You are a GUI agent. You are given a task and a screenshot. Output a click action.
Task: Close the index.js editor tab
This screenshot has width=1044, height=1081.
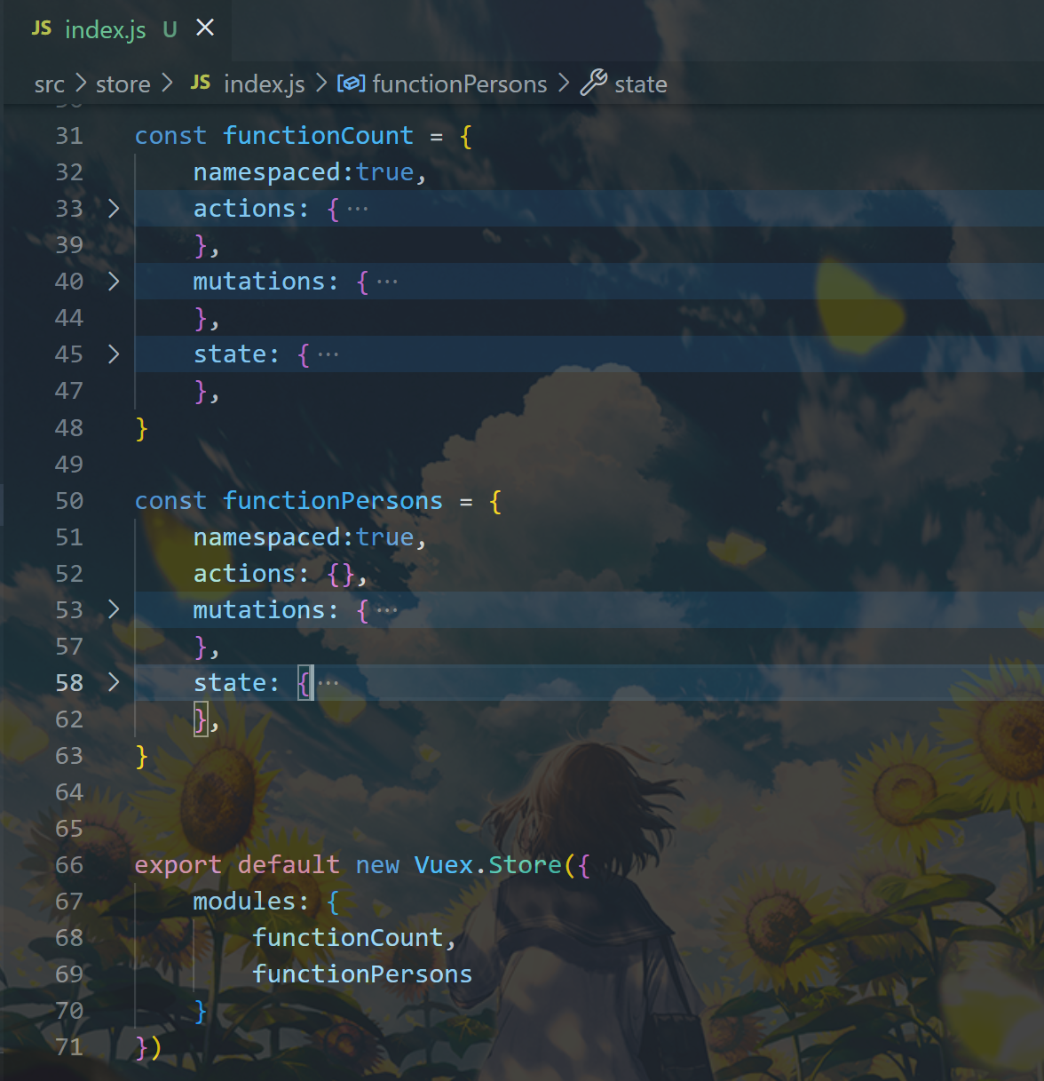205,28
